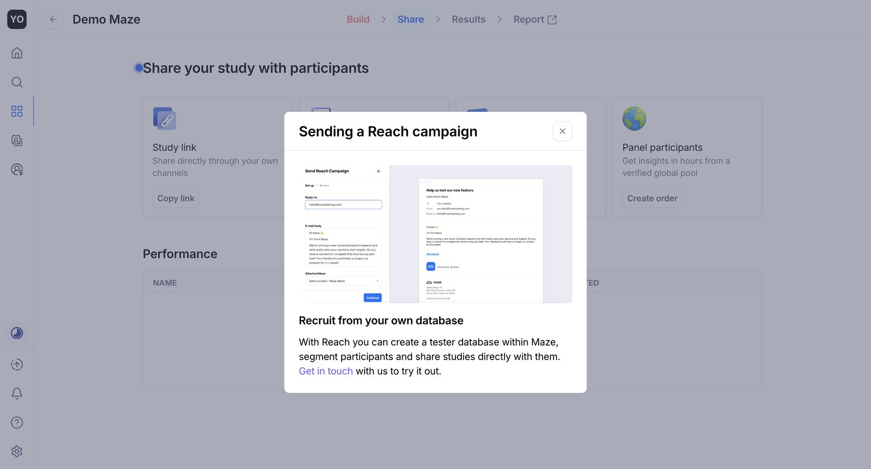Click the upgrade arrow-up circle icon
Viewport: 871px width, 469px height.
17,364
